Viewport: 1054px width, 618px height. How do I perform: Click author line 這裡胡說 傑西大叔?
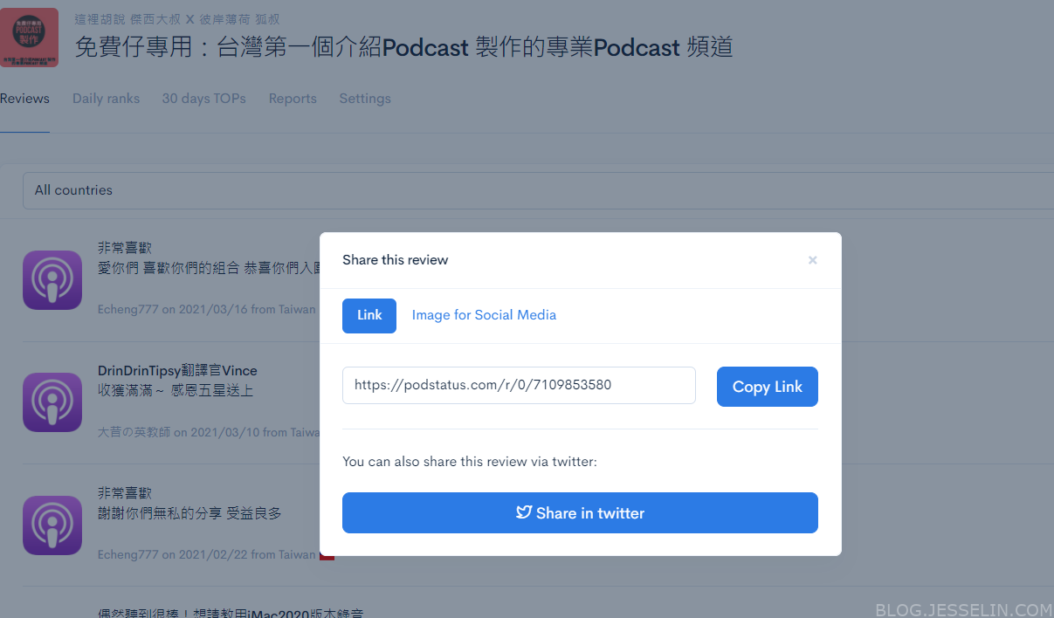pos(176,18)
